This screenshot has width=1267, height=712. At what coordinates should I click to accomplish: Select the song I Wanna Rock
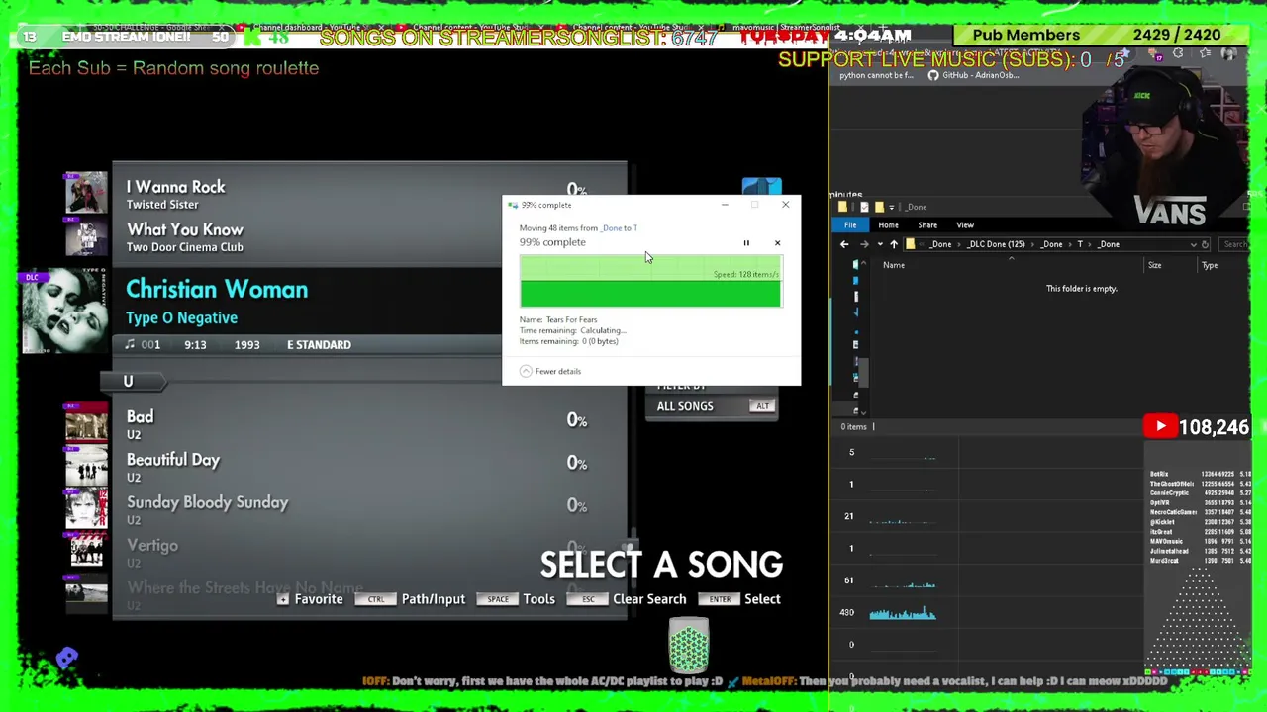(175, 187)
